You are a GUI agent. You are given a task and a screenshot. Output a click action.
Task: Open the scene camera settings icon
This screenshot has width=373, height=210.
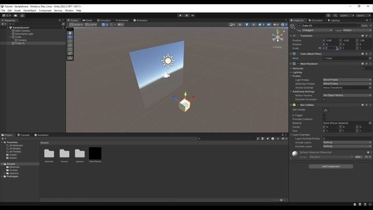[x=276, y=24]
